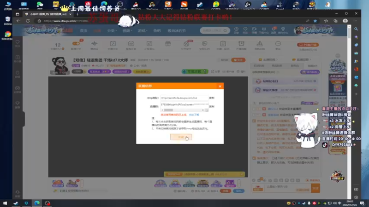Click the orange confirm button in dialog
The width and height of the screenshot is (369, 207).
point(181,137)
